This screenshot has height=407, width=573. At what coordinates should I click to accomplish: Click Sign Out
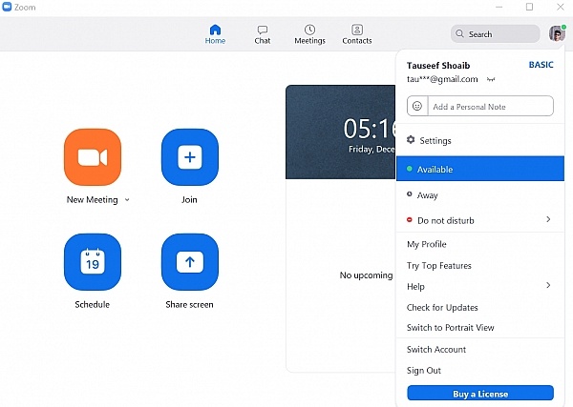click(423, 371)
